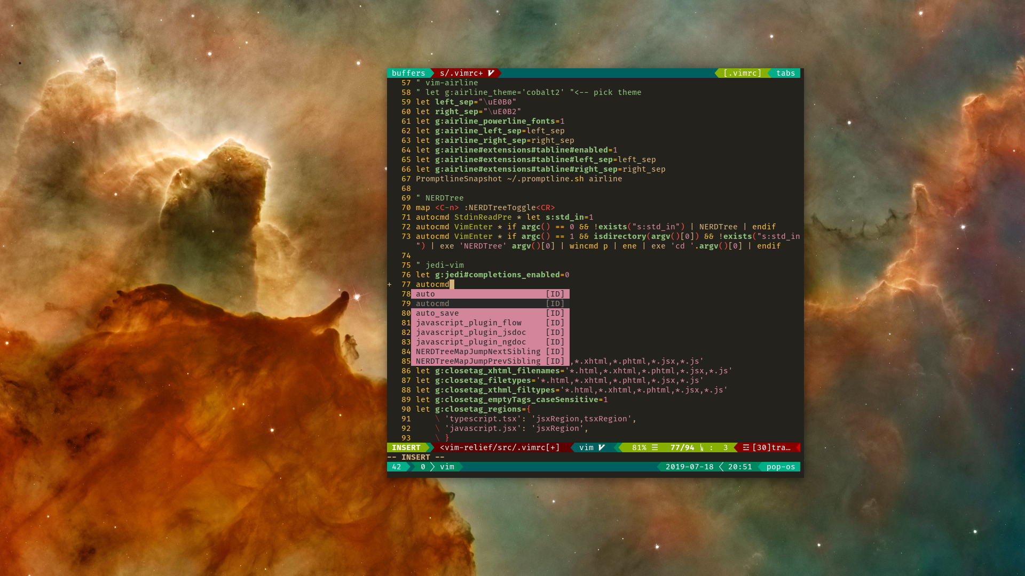Select the [.vimrc] tab on the right

pos(743,73)
